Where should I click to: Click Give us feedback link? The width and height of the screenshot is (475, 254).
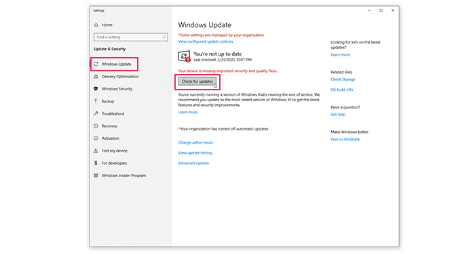(345, 139)
